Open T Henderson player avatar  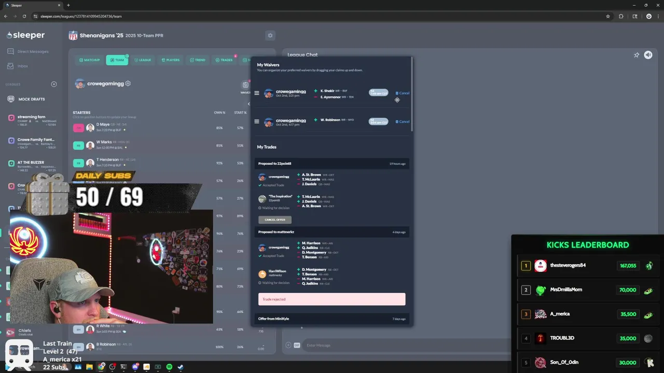coord(90,163)
